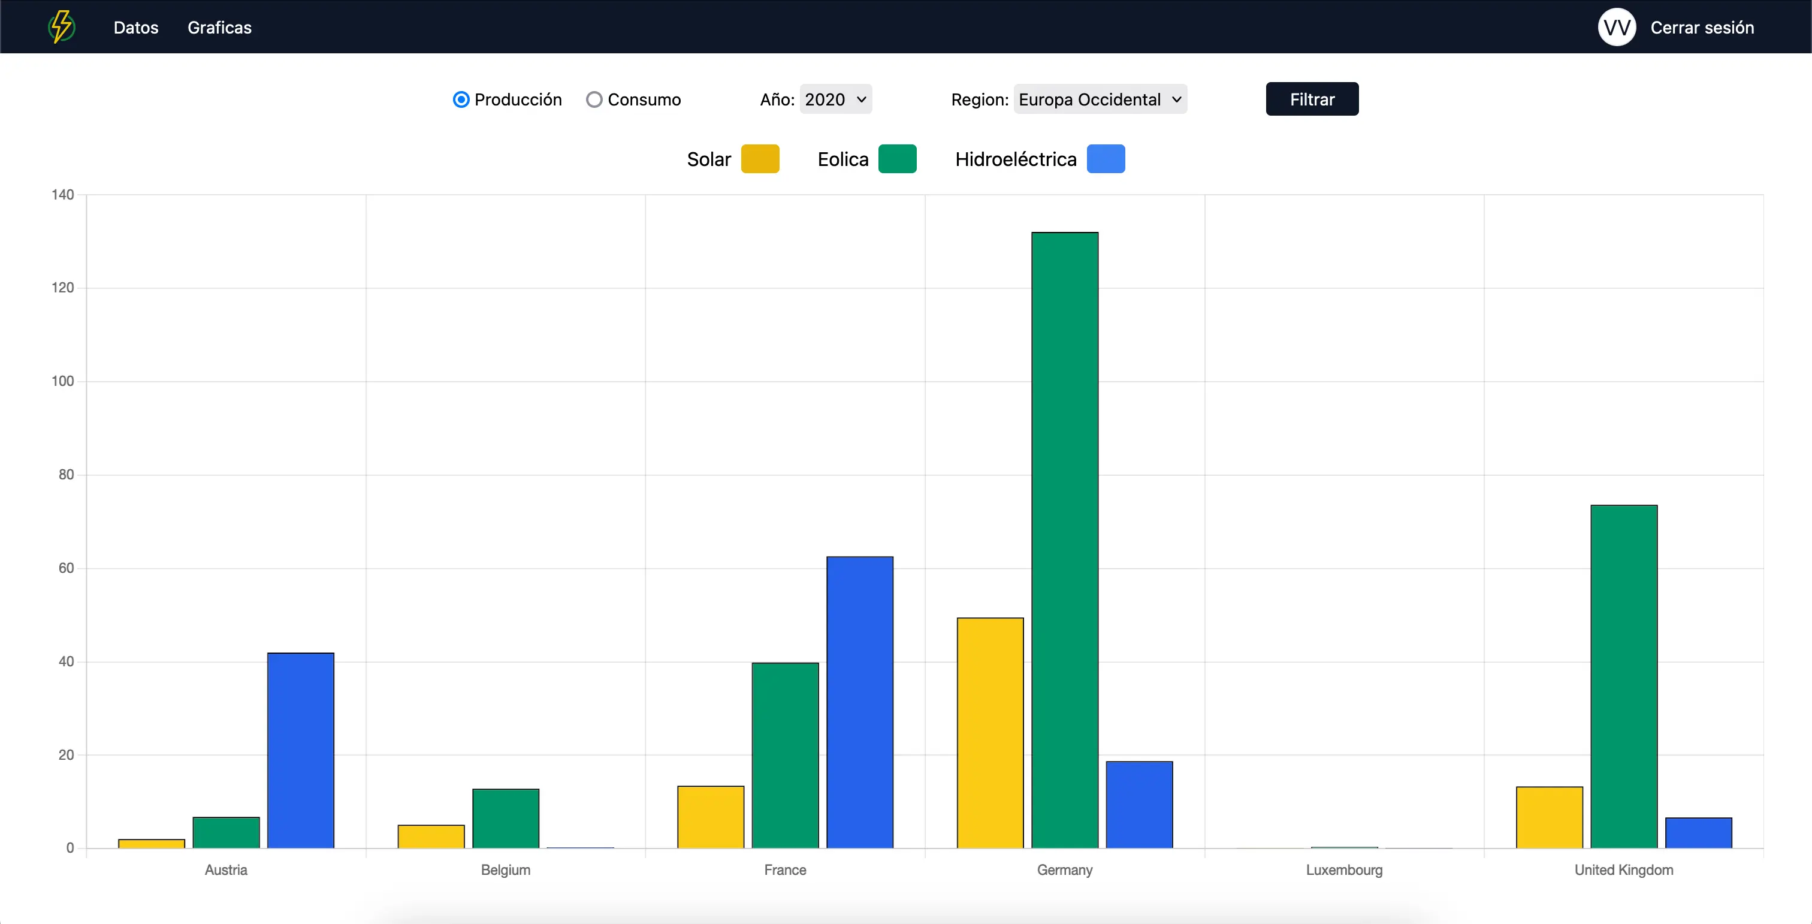Screen dimensions: 1812x924
Task: Click France's blue Hidroeléctrica bar
Action: click(x=860, y=702)
